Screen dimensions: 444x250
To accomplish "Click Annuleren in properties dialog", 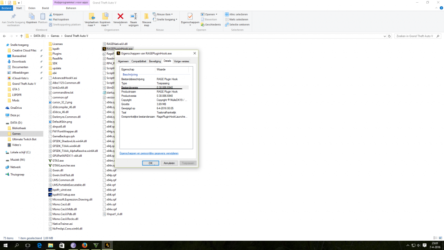I will [x=169, y=163].
